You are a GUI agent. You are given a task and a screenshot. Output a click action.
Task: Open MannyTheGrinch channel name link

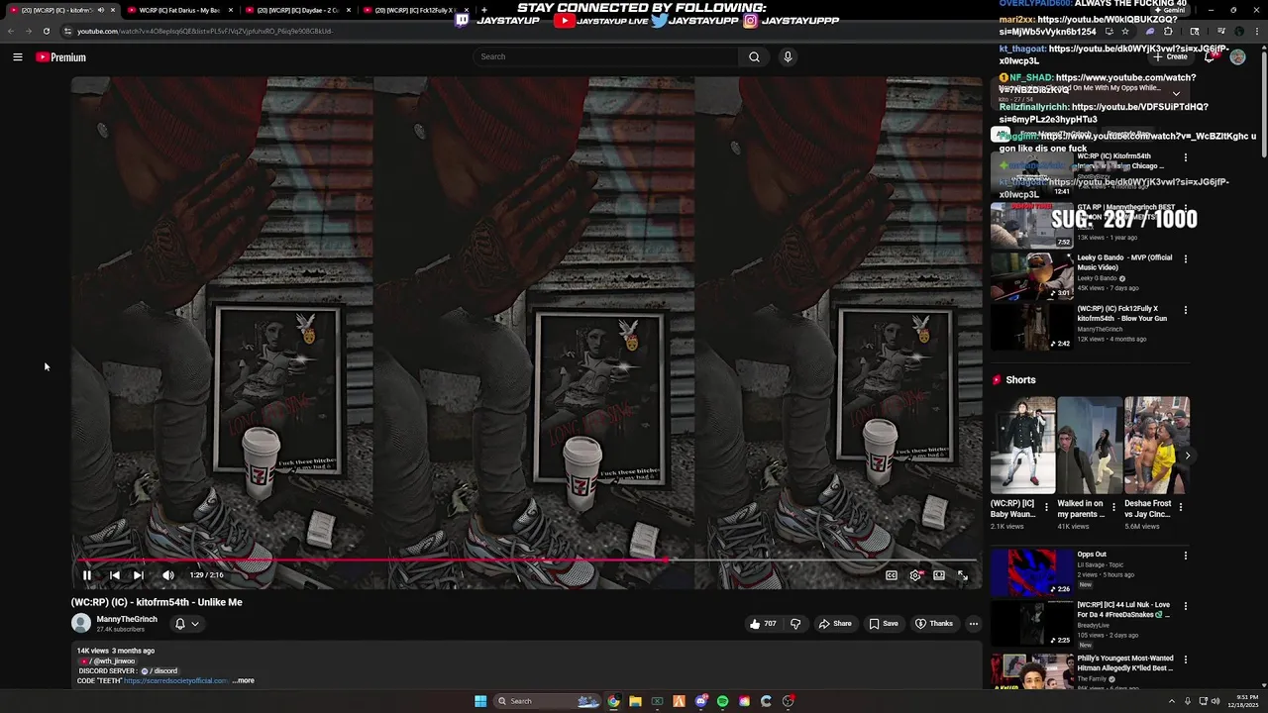point(127,619)
